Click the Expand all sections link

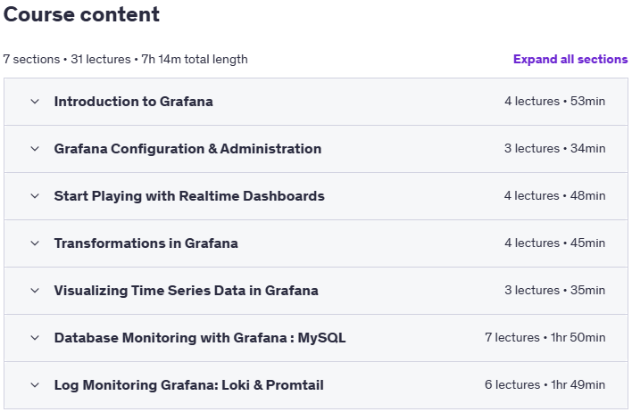pyautogui.click(x=570, y=59)
